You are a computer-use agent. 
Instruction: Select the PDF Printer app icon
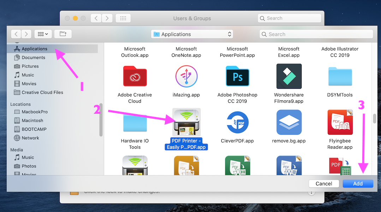click(186, 122)
